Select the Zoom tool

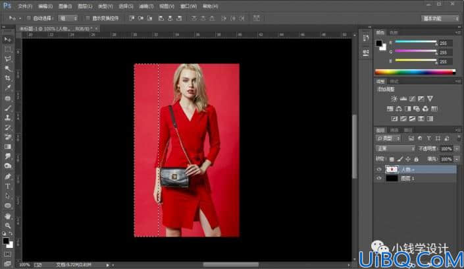[8, 225]
